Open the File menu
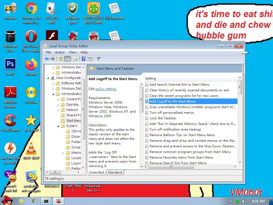The image size is (273, 205). [x=48, y=52]
